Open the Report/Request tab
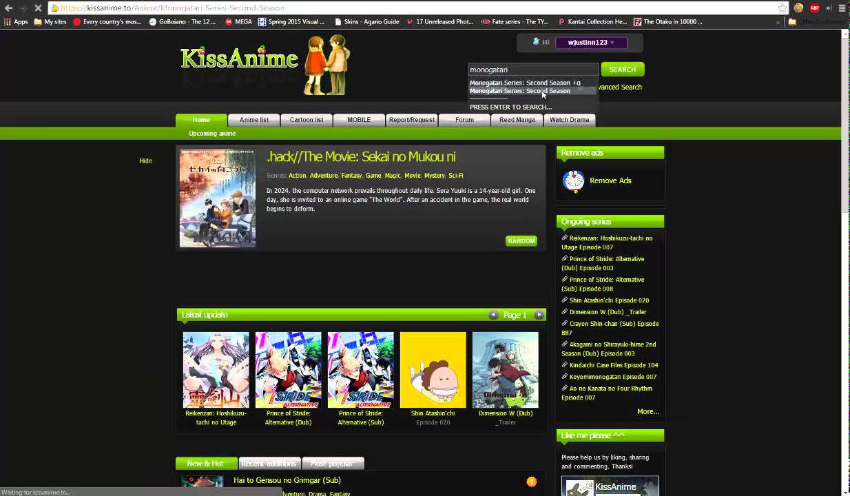The width and height of the screenshot is (850, 496). [412, 120]
